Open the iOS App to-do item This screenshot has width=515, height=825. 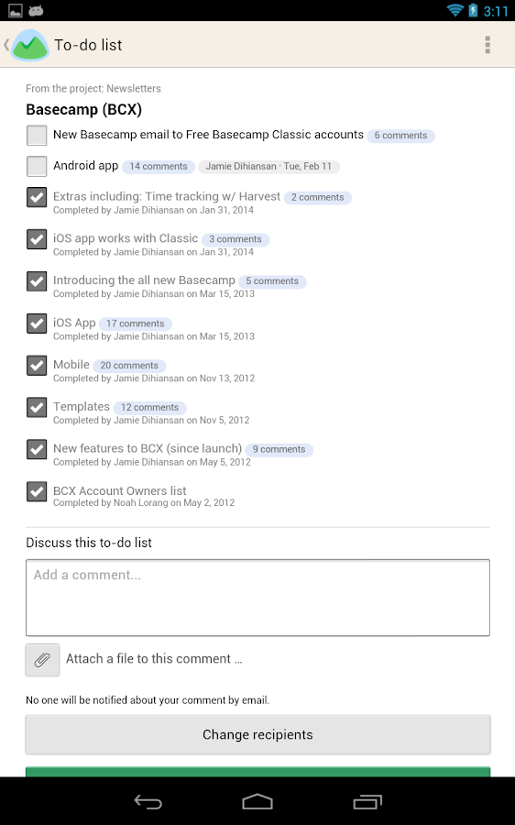(74, 323)
